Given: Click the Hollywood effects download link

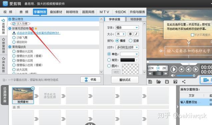Looking at the screenshot, I should [x=38, y=33].
